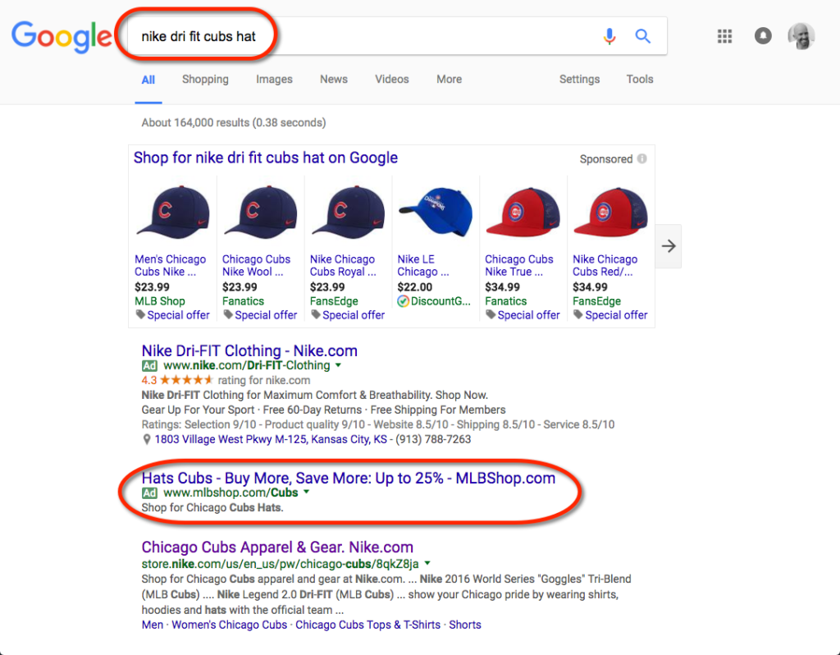Screen dimensions: 840x655
Task: Click the Sponsored info icon
Action: 641,158
